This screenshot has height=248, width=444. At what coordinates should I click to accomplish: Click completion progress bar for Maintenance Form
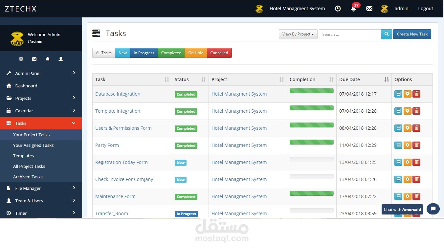[312, 193]
